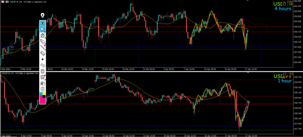Select the arrow cursor pointer tool

(x=43, y=29)
